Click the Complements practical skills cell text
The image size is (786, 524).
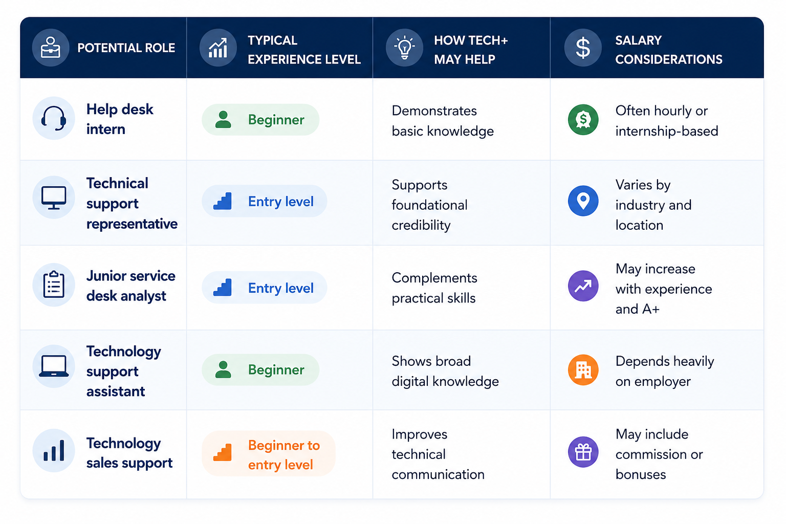click(434, 288)
